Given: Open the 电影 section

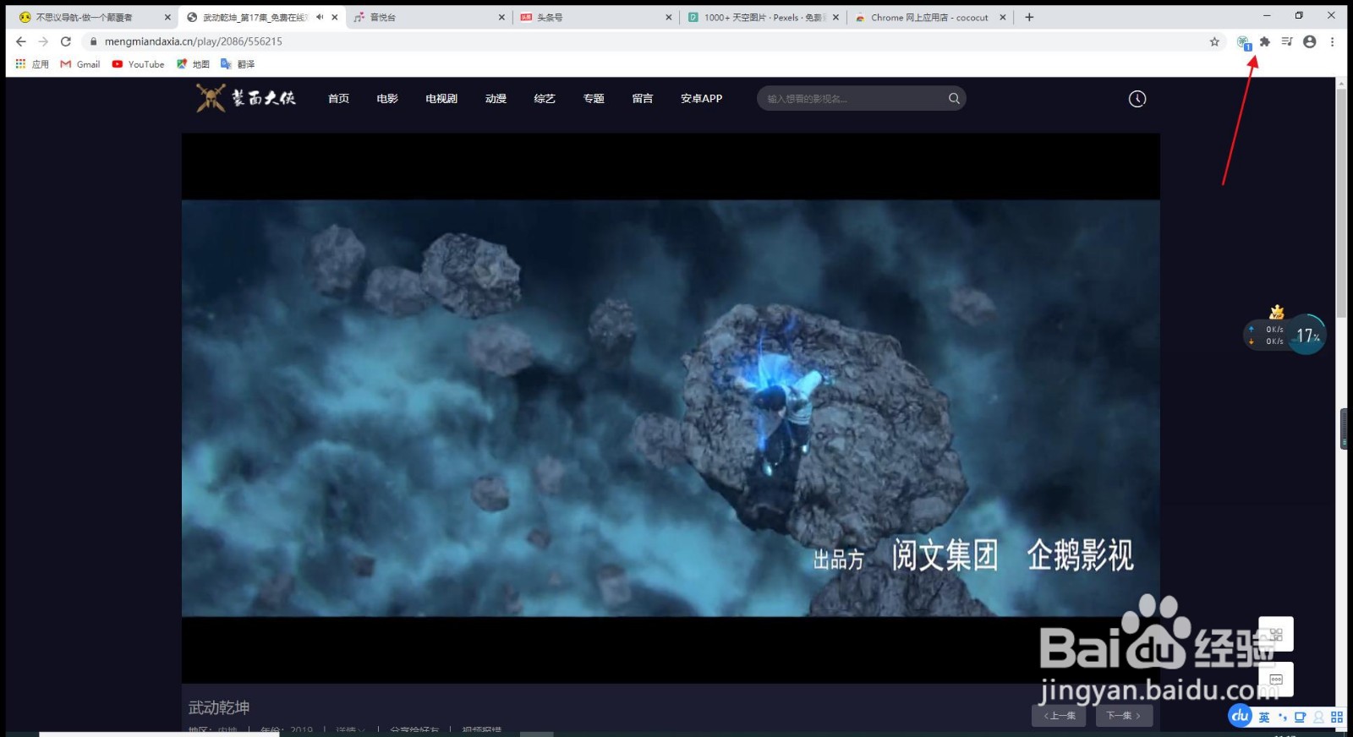Looking at the screenshot, I should pos(387,99).
